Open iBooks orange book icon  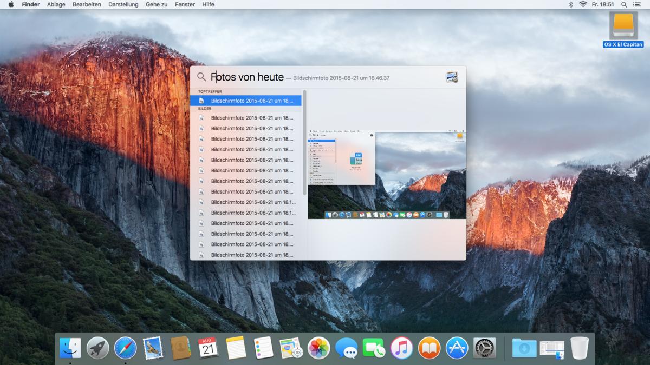point(429,348)
